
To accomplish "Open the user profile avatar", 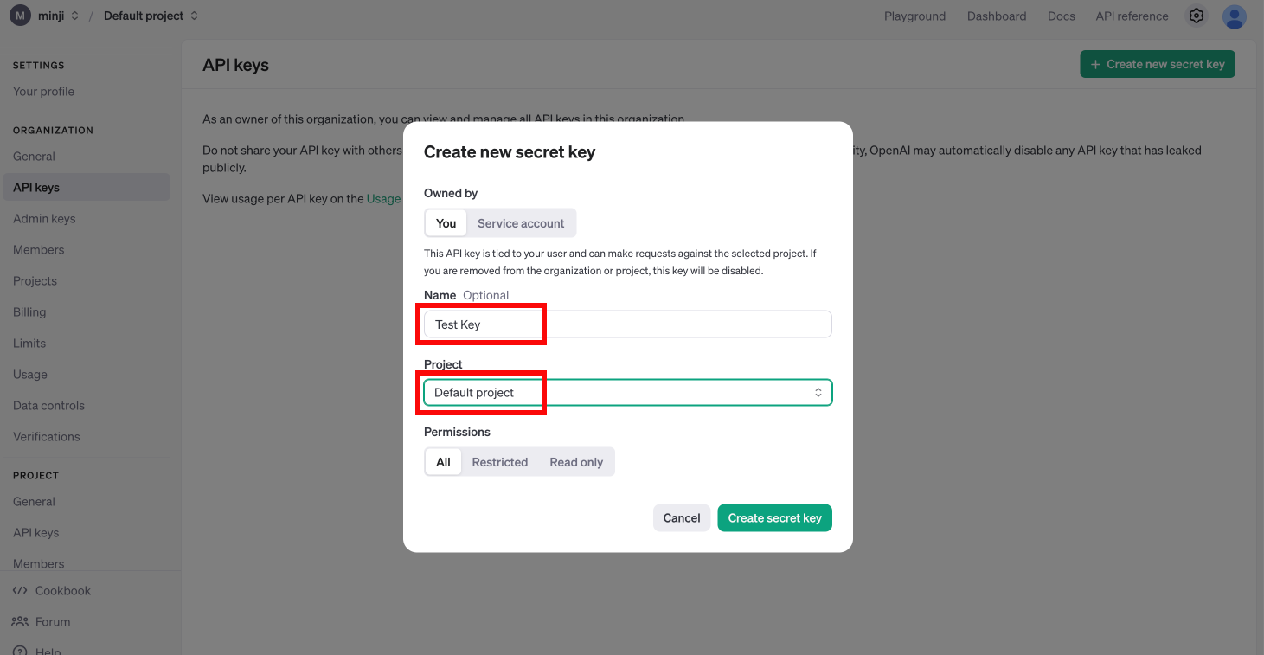I will [x=1235, y=16].
